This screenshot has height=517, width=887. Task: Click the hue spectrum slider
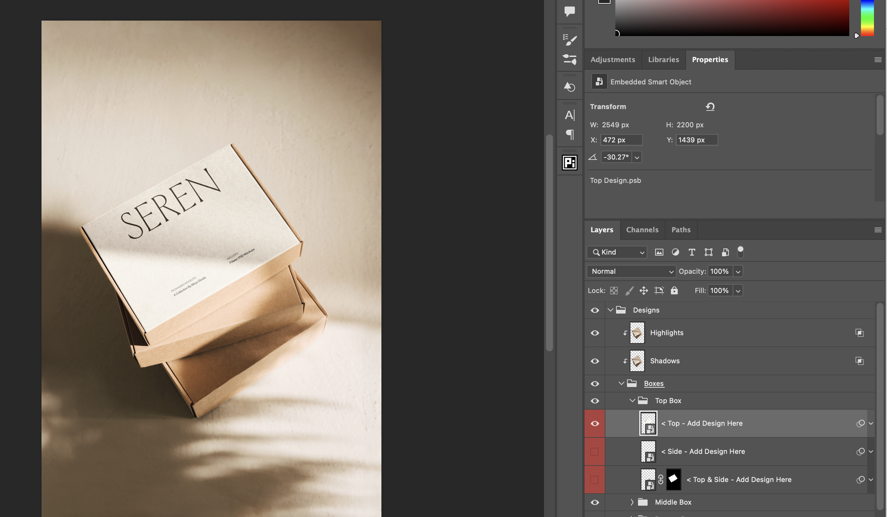867,17
